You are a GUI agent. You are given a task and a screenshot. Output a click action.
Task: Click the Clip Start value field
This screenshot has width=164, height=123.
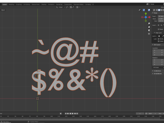pyautogui.click(x=161, y=19)
